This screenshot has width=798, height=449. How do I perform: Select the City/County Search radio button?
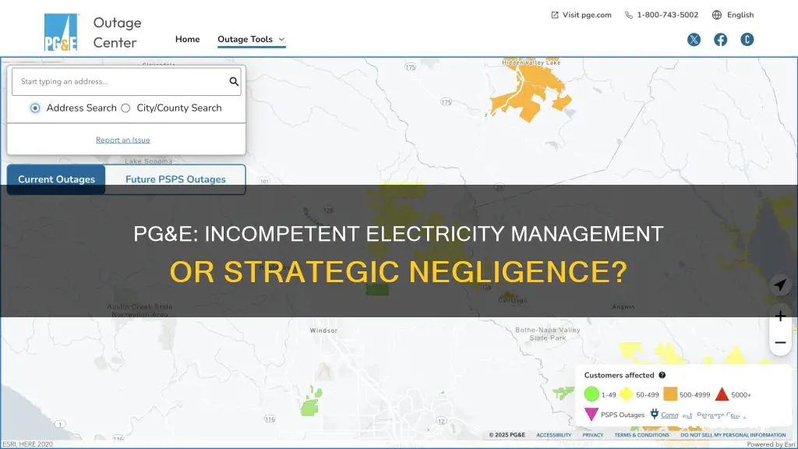click(125, 108)
